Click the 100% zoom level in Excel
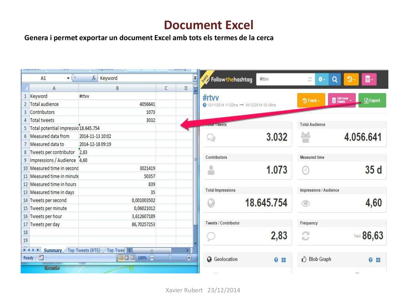Viewport: 406px width, 304px height. coord(142,258)
